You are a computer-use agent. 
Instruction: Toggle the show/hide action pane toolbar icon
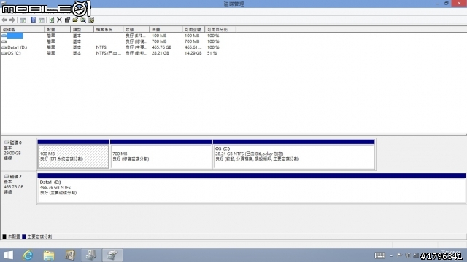tap(42, 20)
